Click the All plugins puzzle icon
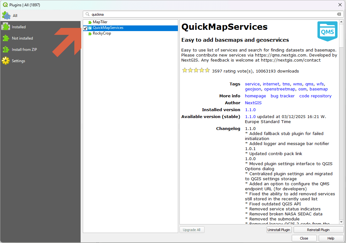This screenshot has height=243, width=346. (x=6, y=15)
